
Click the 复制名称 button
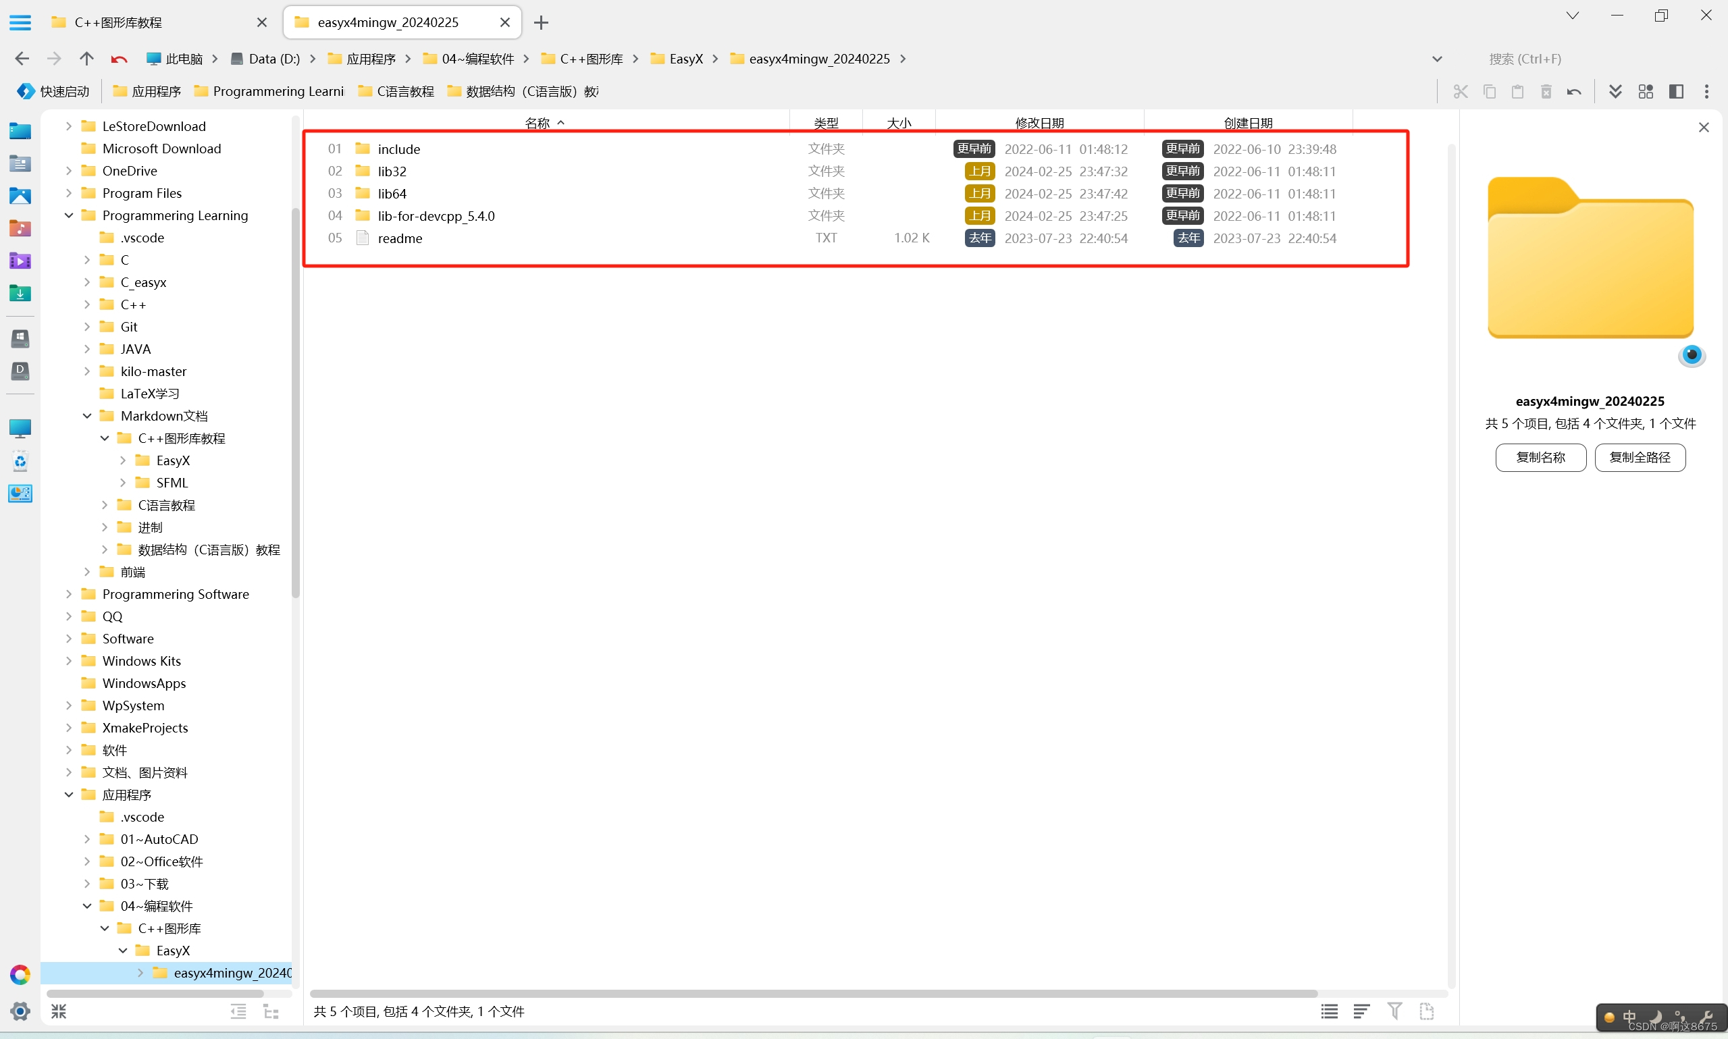(1540, 456)
